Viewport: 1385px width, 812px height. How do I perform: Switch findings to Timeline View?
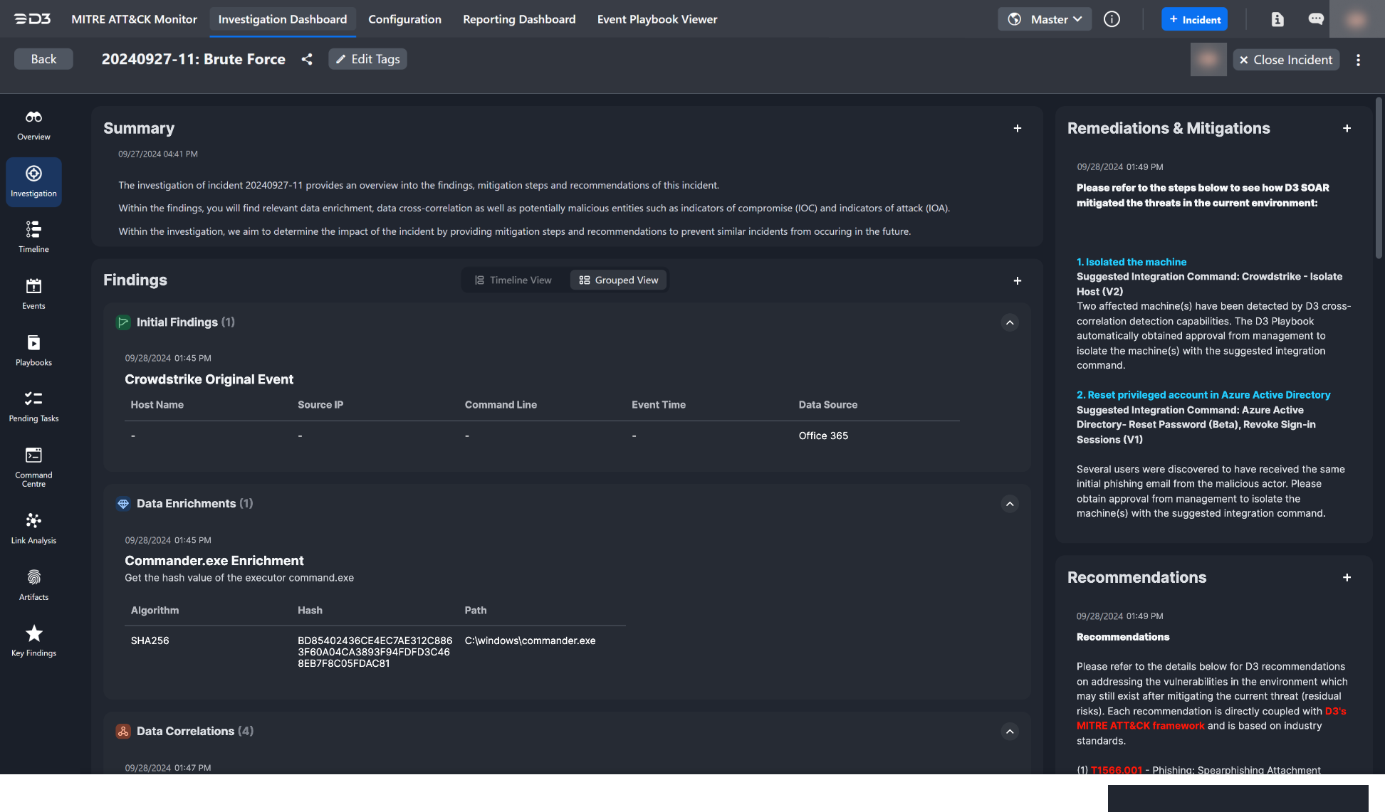[x=513, y=280]
